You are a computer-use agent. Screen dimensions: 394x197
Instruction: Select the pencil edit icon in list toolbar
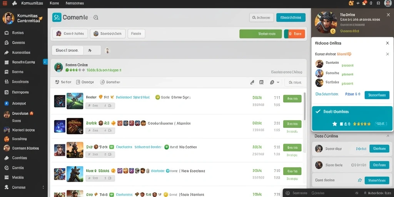point(252,82)
